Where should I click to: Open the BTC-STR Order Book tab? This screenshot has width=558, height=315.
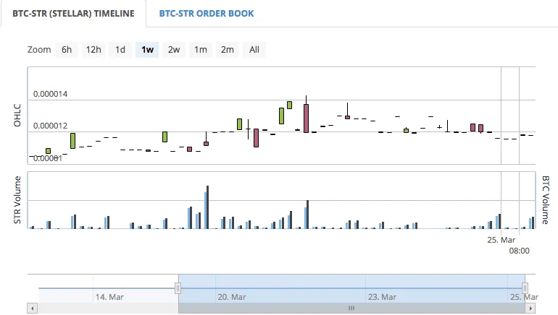(207, 14)
